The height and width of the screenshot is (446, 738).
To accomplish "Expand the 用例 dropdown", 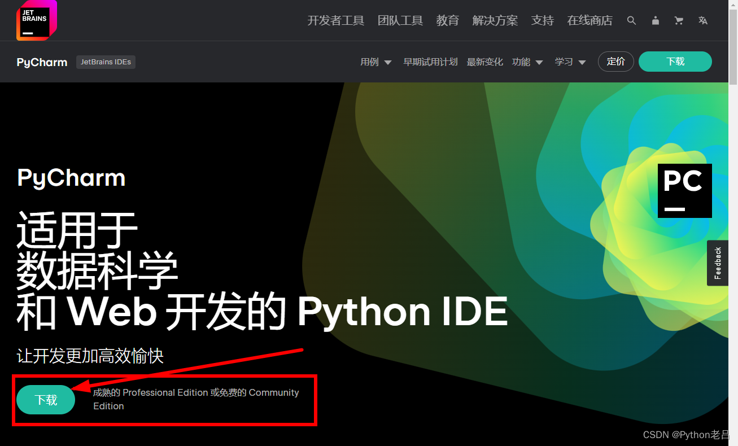I will 376,62.
